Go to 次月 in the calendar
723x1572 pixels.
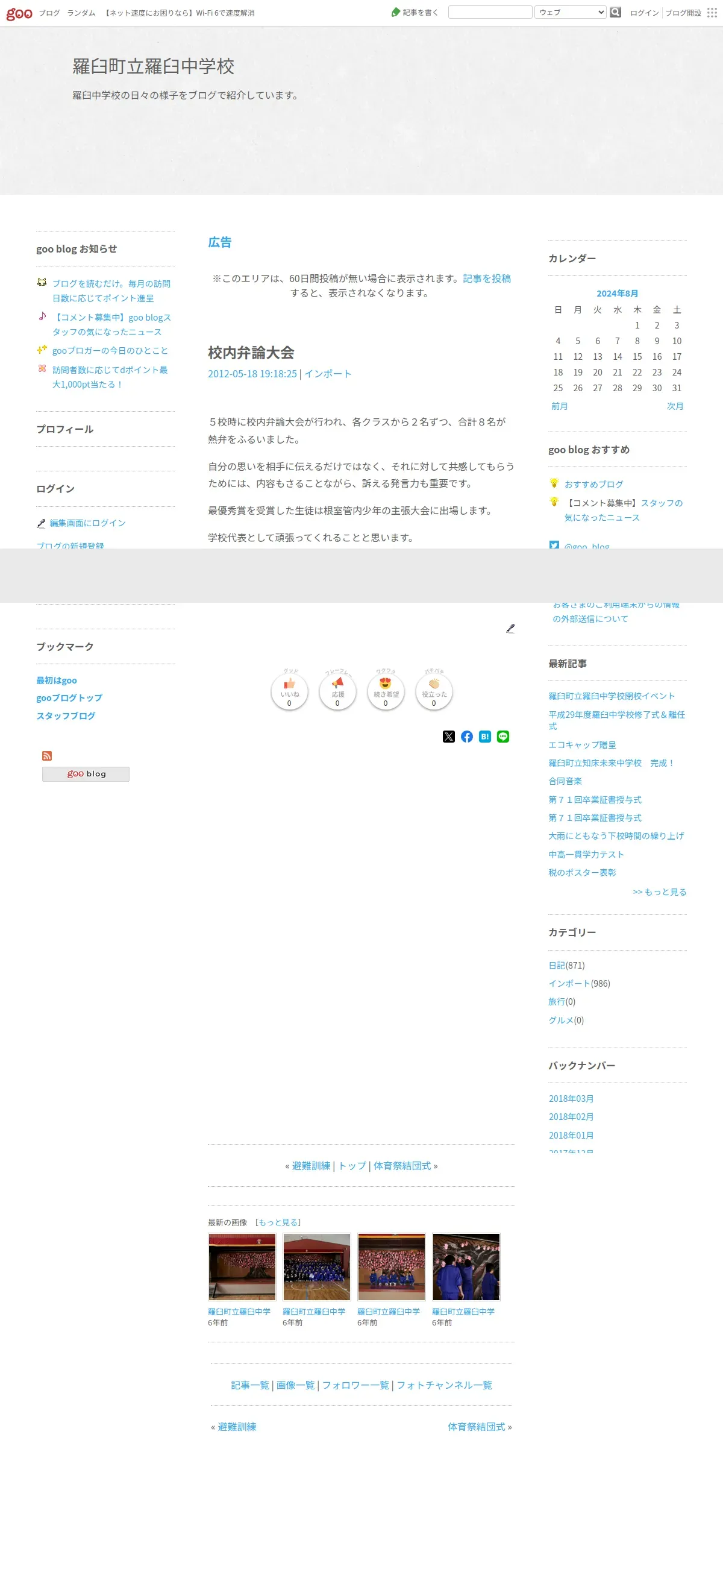click(x=675, y=406)
